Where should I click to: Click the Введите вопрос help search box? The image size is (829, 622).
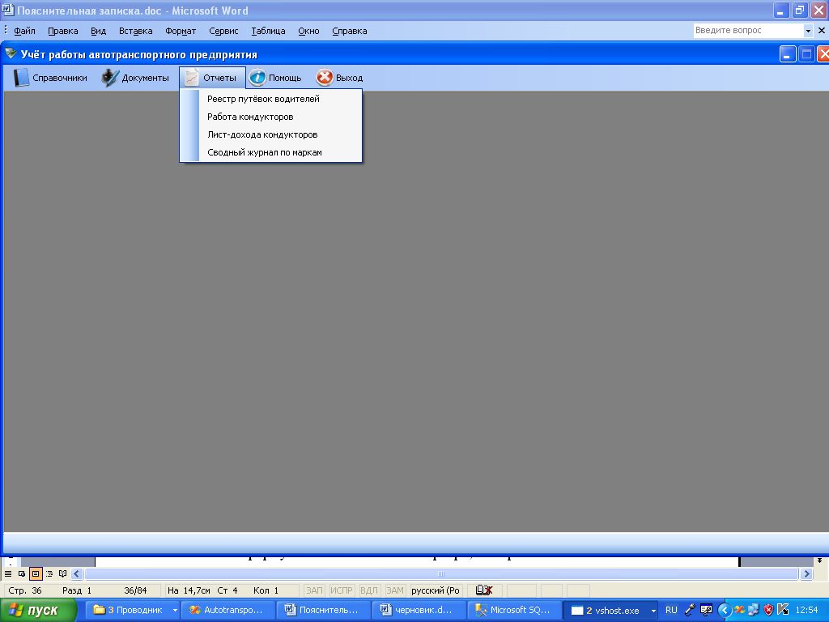748,31
